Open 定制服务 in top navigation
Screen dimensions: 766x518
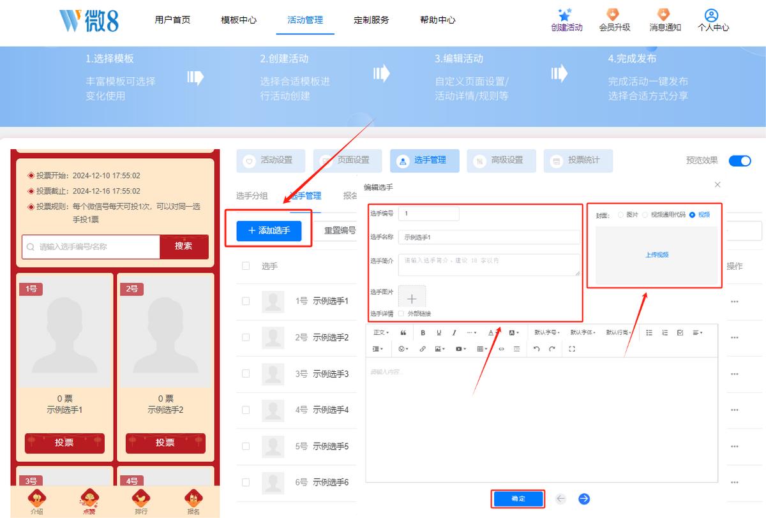(372, 20)
